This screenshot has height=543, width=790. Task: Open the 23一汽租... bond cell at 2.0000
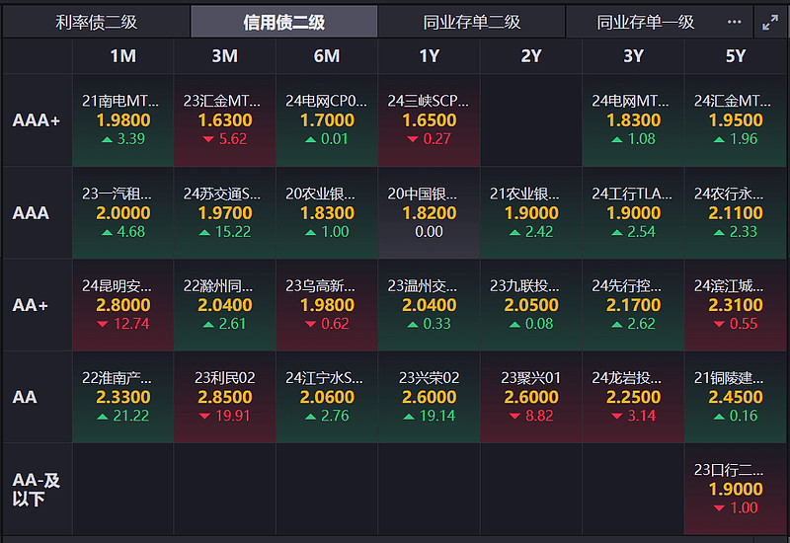122,213
